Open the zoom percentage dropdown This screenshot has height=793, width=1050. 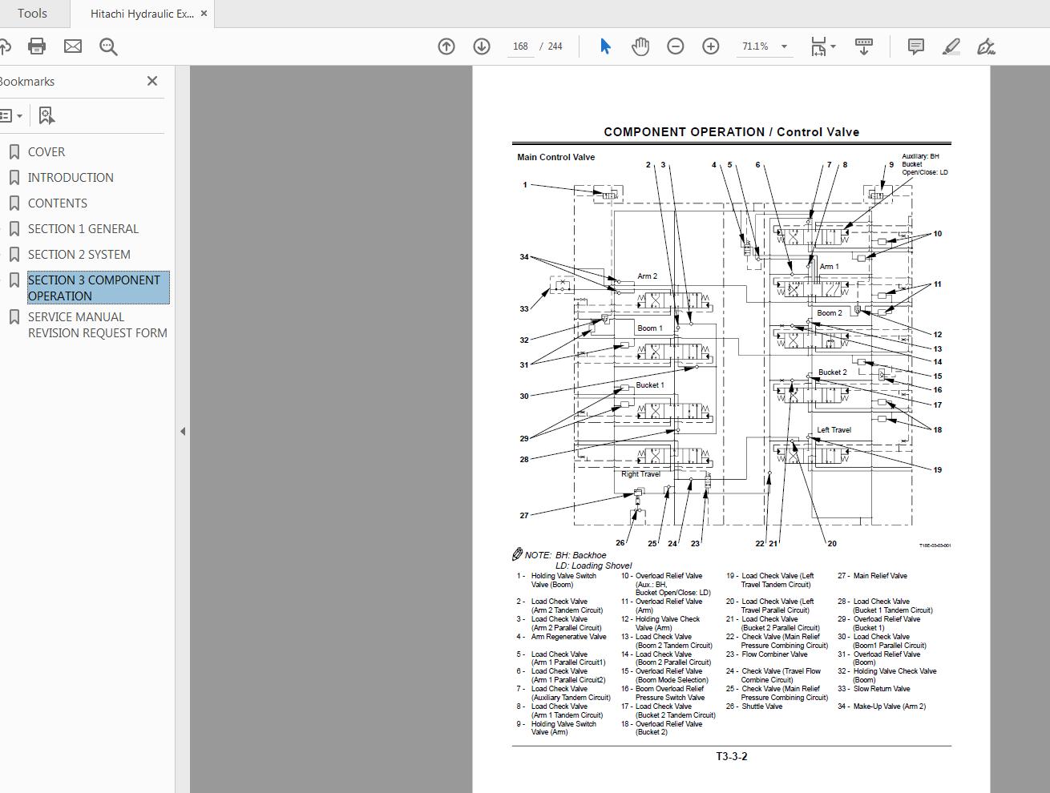(x=785, y=46)
